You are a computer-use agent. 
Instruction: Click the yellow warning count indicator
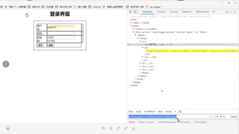(228, 12)
